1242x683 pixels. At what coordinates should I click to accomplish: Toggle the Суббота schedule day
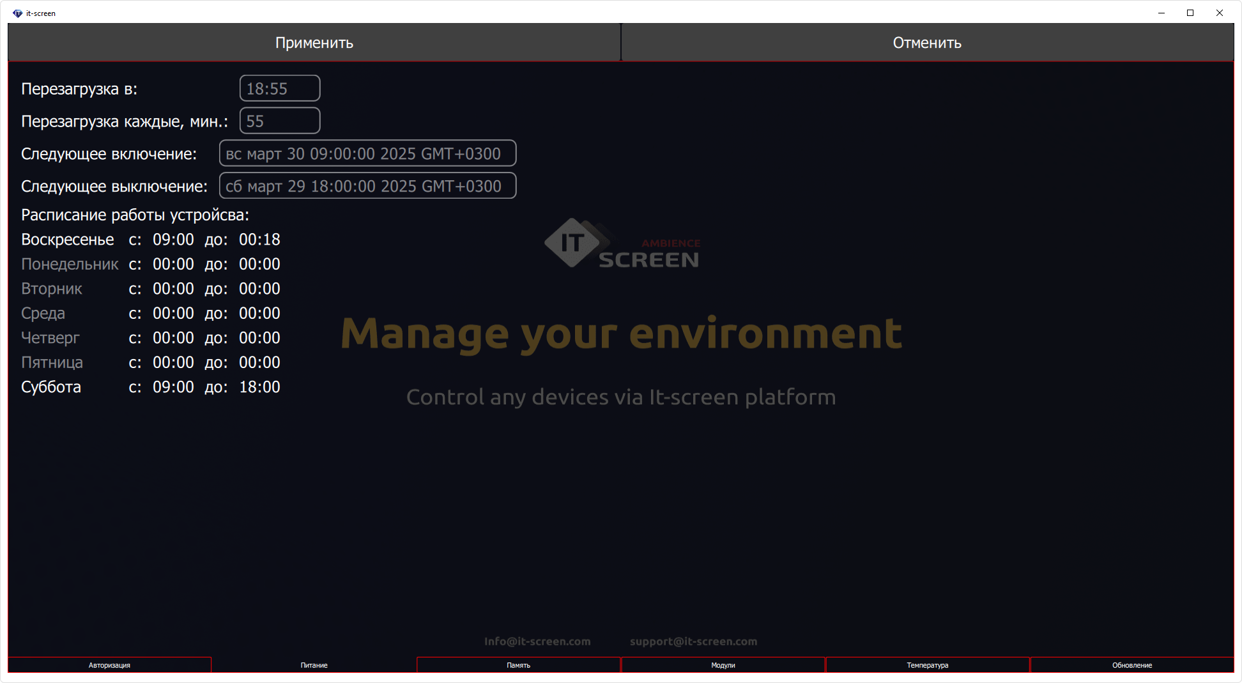[x=51, y=387]
